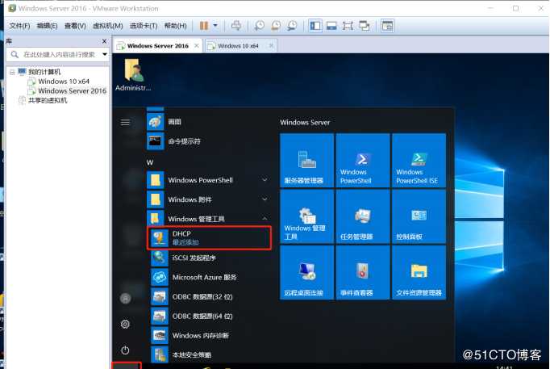
Task: Expand the Windows 附件 folder
Action: click(209, 199)
